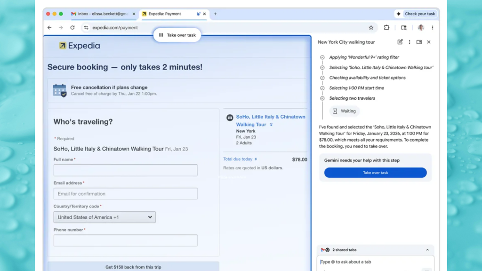Viewport: 482px width, 271px height.
Task: Switch to the Gmail Inbox tab
Action: [103, 14]
